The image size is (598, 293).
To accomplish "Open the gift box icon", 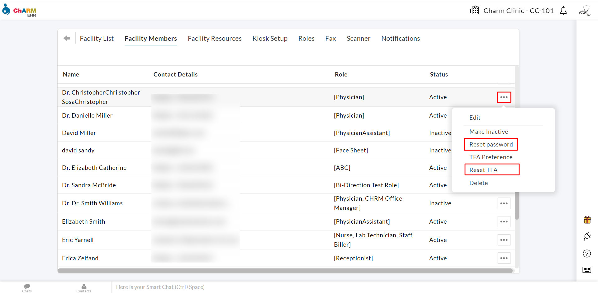I will click(x=587, y=220).
